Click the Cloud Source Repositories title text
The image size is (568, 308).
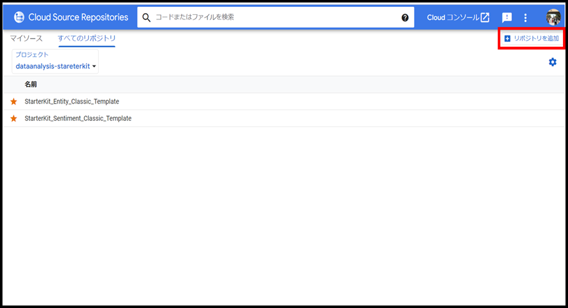[x=78, y=17]
